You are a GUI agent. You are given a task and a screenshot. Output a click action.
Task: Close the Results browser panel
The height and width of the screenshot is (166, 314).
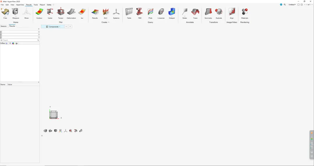pos(39,29)
